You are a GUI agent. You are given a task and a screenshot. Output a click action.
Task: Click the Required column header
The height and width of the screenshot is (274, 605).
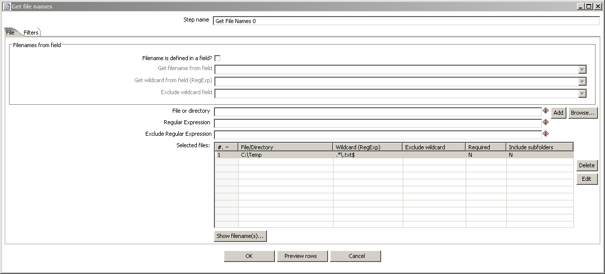486,147
